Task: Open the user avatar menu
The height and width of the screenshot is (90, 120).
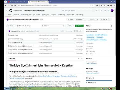Action: tap(112, 10)
